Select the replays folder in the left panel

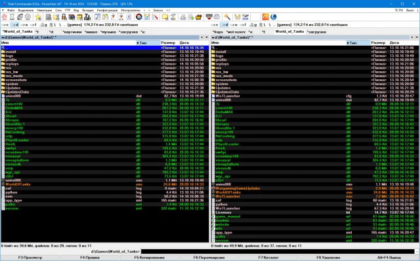pos(104,64)
